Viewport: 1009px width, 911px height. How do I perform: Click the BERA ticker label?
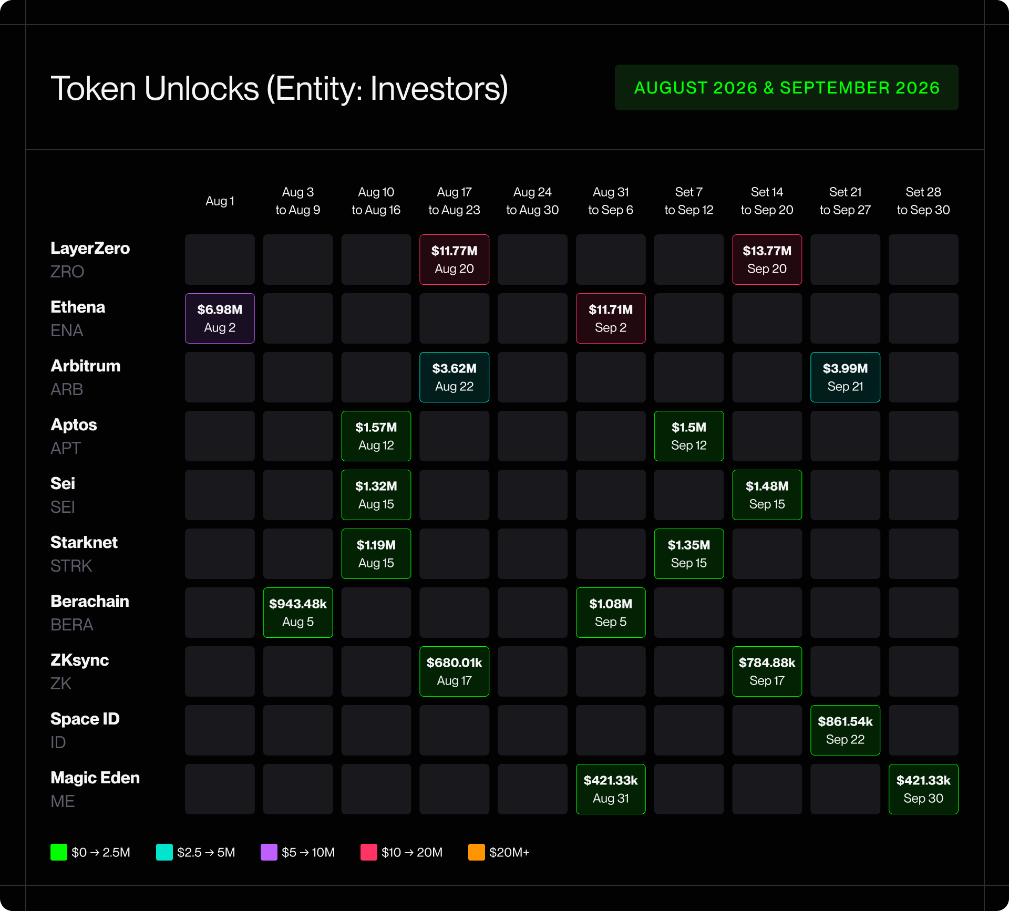click(x=72, y=625)
